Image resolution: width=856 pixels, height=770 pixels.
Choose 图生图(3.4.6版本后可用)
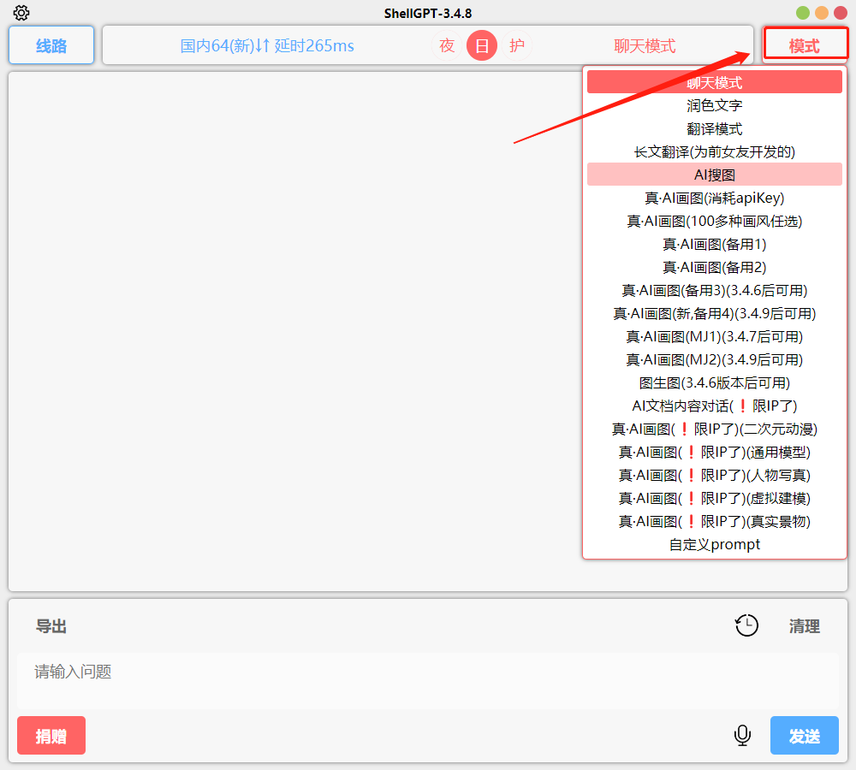[x=715, y=382]
